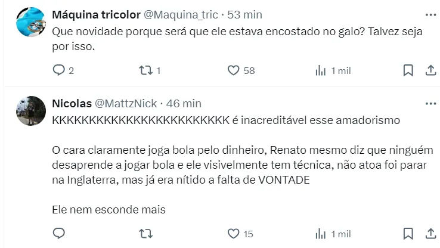Bookmark Máquina tricolor's tweet
Image resolution: width=440 pixels, height=248 pixels.
point(408,70)
